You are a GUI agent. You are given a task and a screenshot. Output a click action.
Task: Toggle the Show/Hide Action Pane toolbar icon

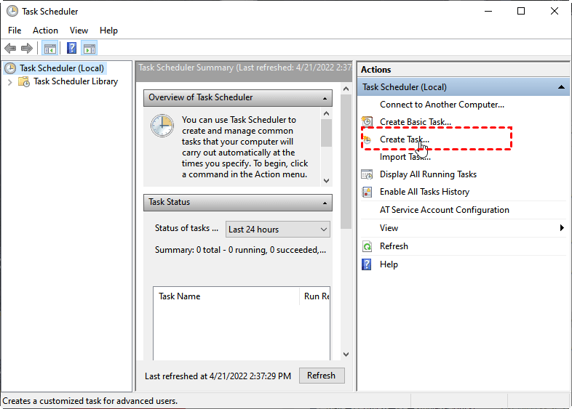click(90, 48)
